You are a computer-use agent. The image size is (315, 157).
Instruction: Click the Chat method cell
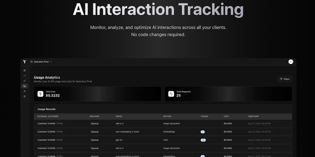pyautogui.click(x=165, y=140)
